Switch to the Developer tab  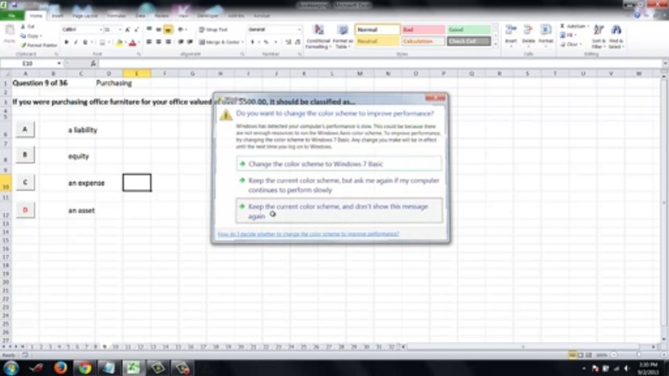coord(208,16)
